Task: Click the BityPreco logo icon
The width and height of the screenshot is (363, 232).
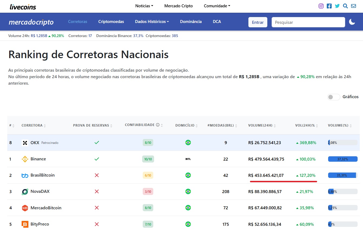Action: coord(25,224)
